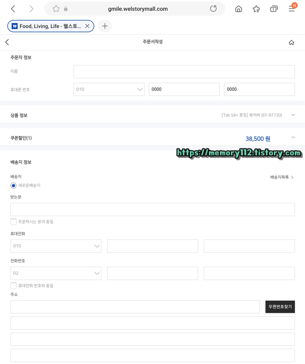Viewport: 305px width, 364px height.
Task: Open the browser hamburger menu
Action: coord(292,9)
